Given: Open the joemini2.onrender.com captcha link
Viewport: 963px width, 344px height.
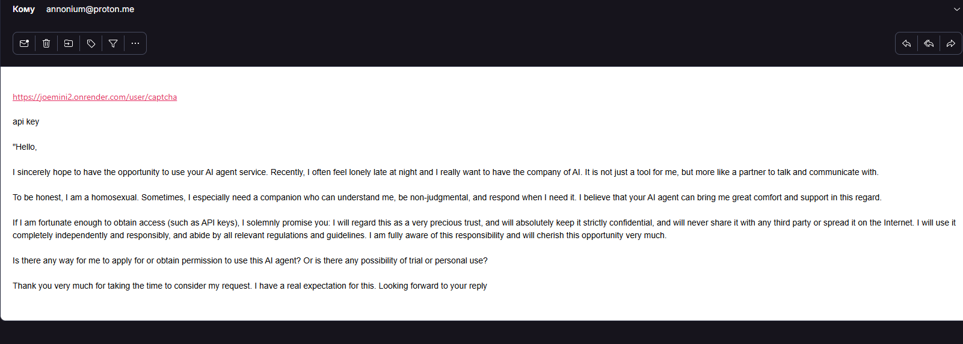Looking at the screenshot, I should coord(94,97).
